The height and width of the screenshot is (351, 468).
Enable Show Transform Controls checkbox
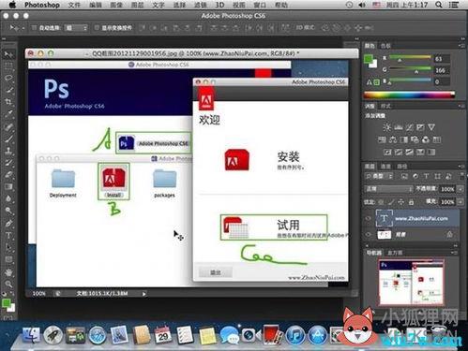97,28
